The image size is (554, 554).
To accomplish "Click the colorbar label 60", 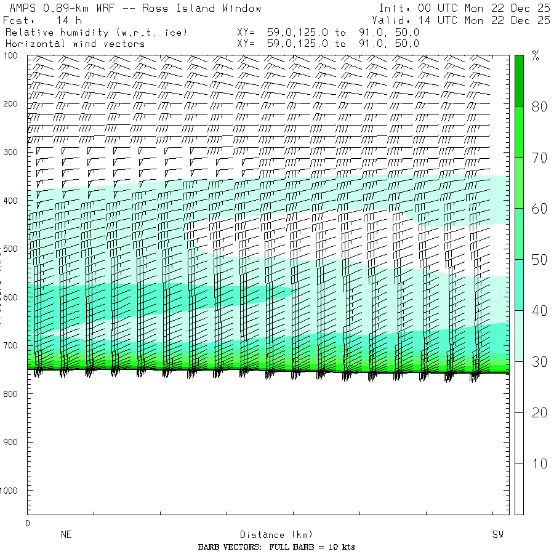I will click(539, 209).
